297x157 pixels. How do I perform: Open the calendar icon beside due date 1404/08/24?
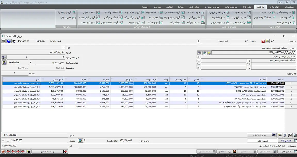(x=4, y=62)
